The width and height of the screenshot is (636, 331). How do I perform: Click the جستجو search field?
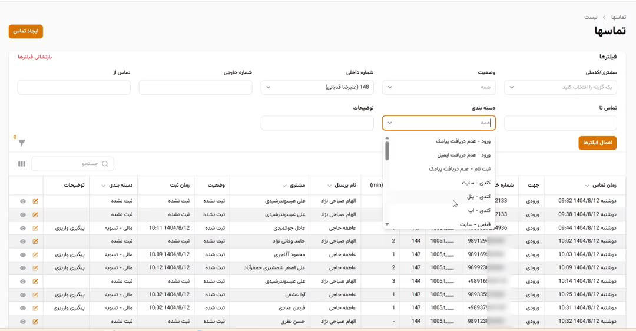tap(72, 164)
